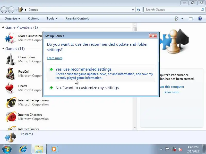
Task: Click the Options toolbar item
Action: [33, 18]
